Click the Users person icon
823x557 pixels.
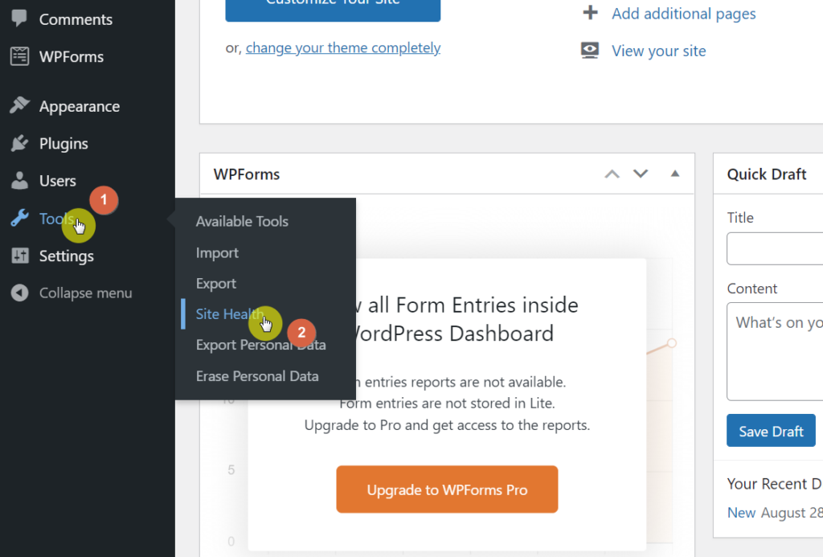pyautogui.click(x=19, y=180)
